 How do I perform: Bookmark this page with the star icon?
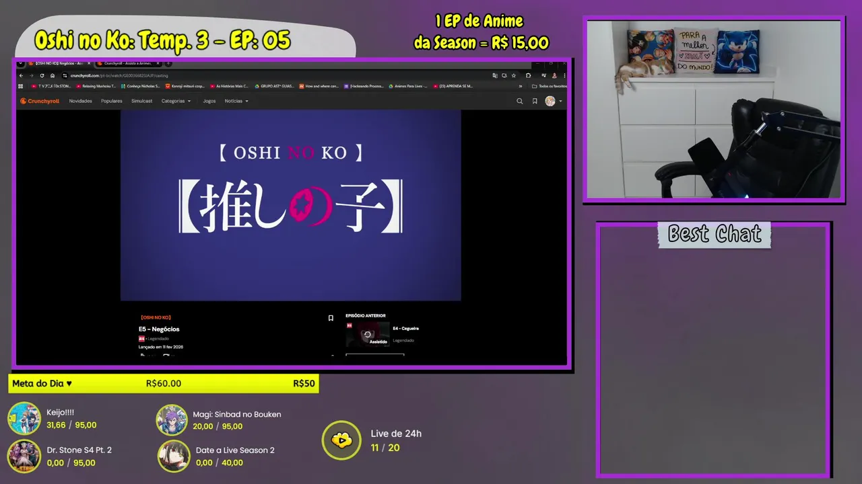(514, 75)
